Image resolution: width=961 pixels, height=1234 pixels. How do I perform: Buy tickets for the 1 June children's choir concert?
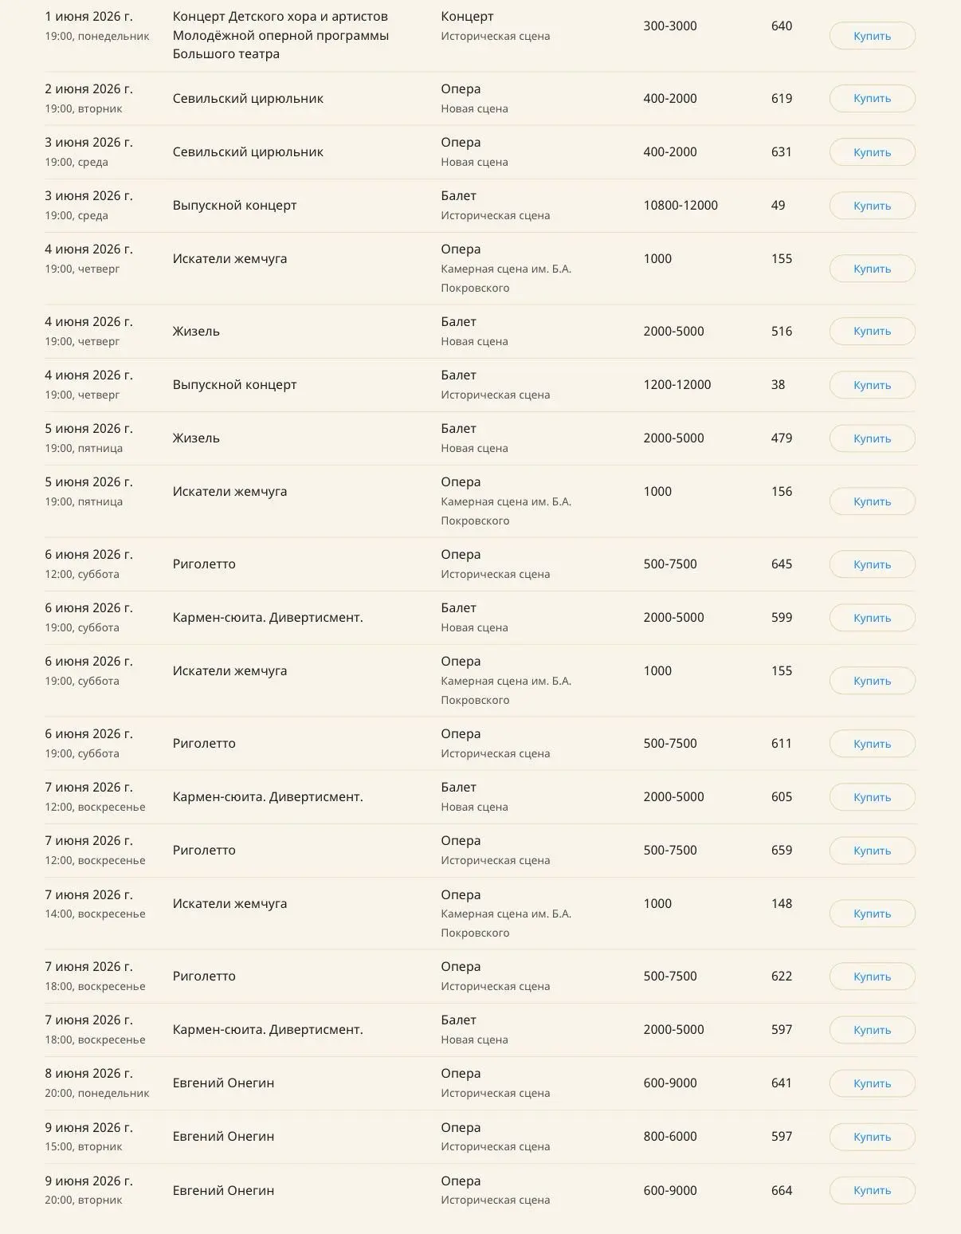tap(872, 36)
